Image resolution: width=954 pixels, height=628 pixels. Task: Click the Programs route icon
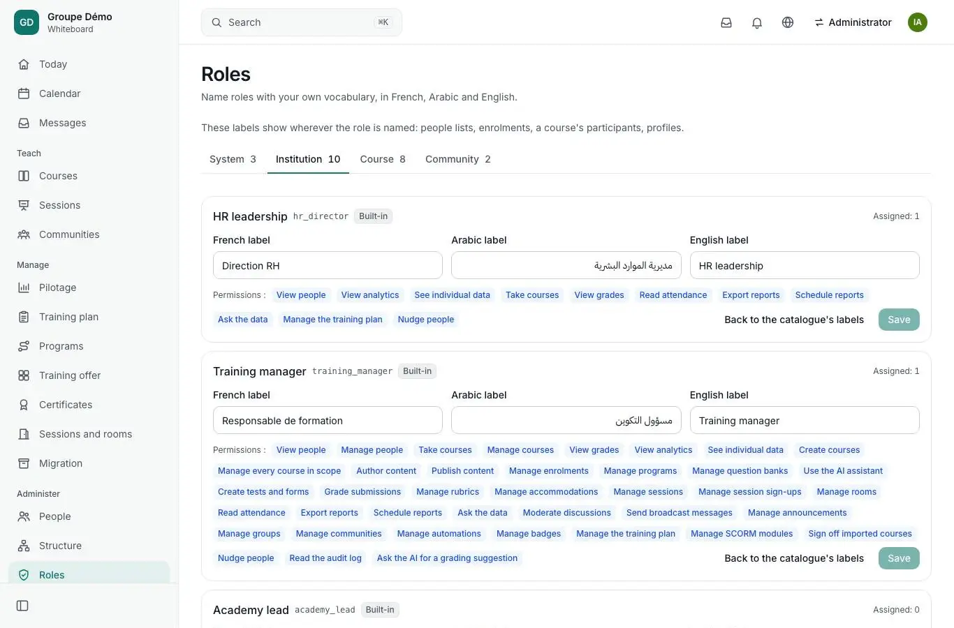24,346
